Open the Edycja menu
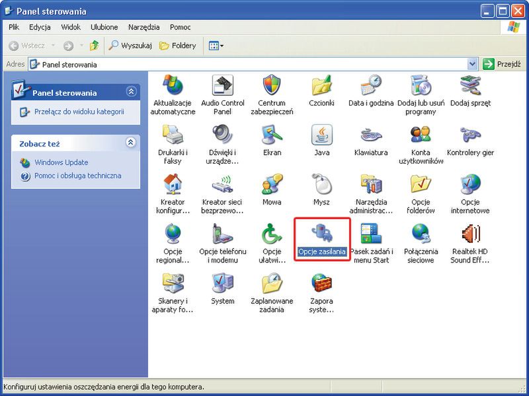Screen dimensions: 529x396 point(40,27)
